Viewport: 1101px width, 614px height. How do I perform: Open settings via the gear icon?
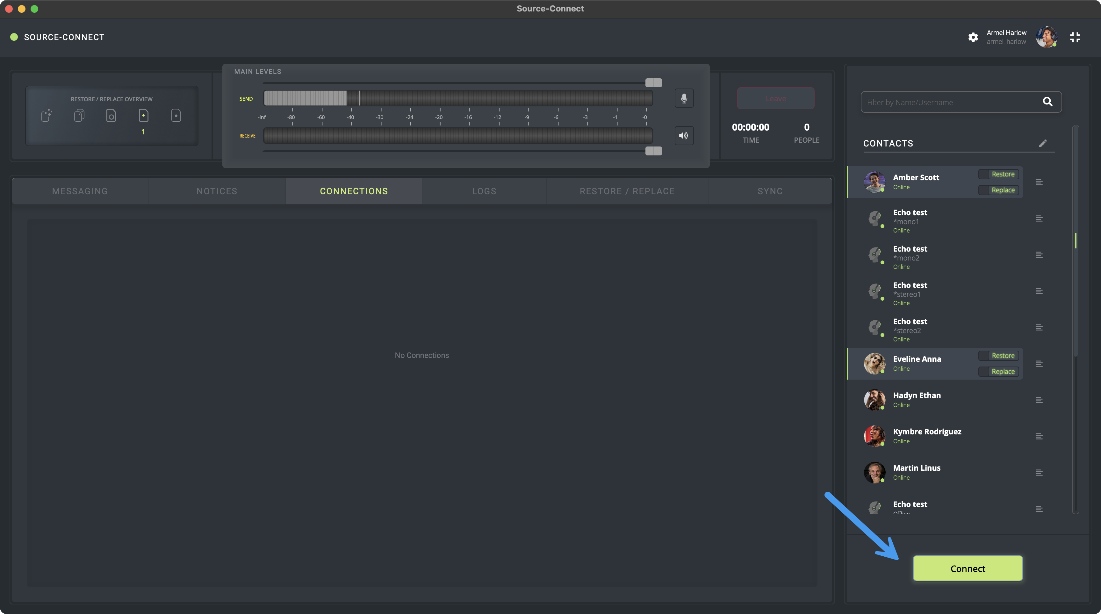tap(973, 37)
